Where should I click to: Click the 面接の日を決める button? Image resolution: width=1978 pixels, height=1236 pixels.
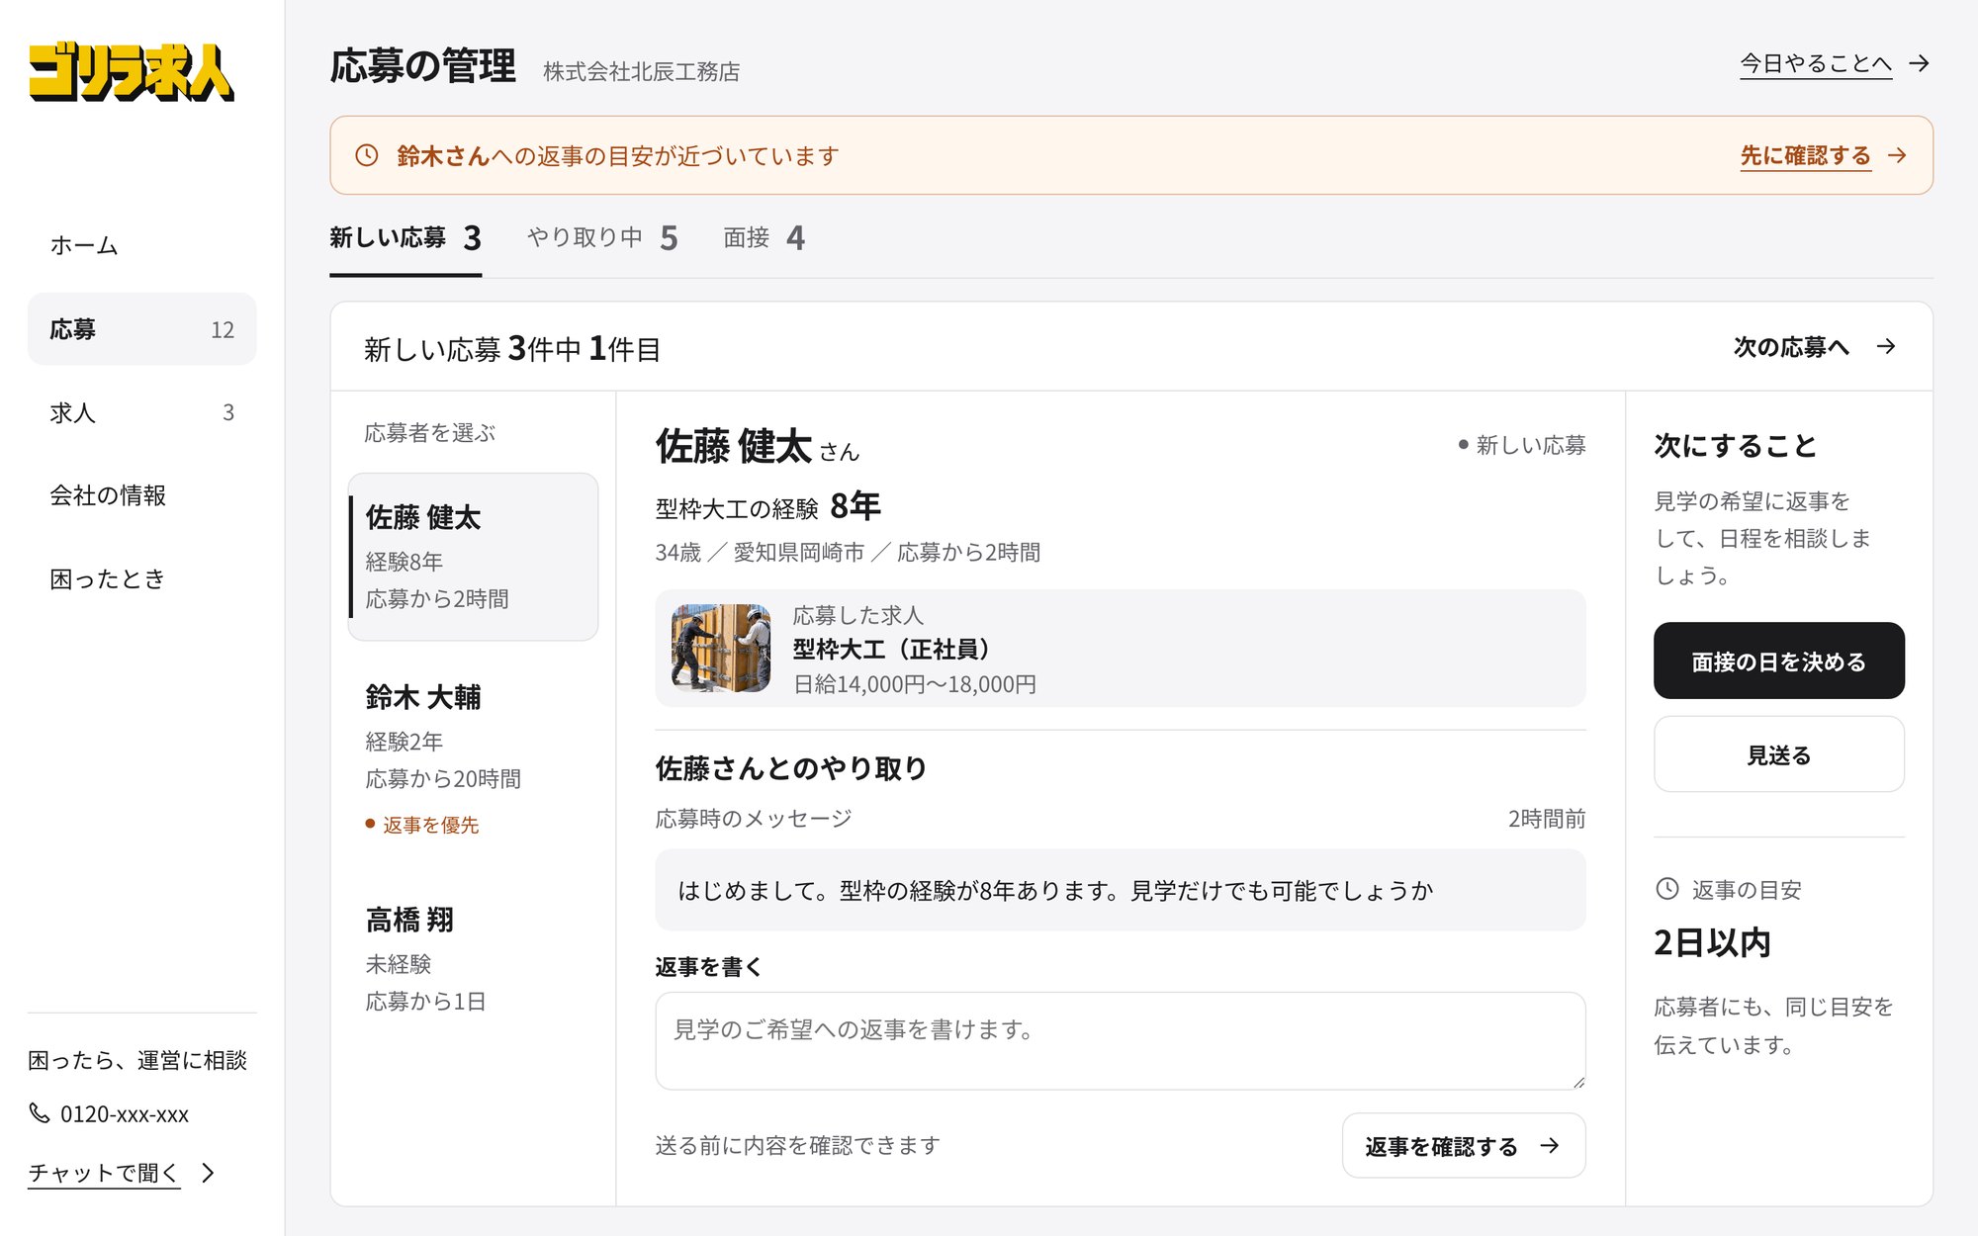point(1778,661)
